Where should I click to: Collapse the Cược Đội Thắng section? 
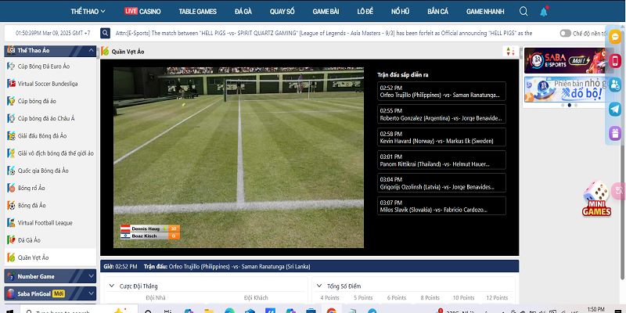pyautogui.click(x=110, y=286)
